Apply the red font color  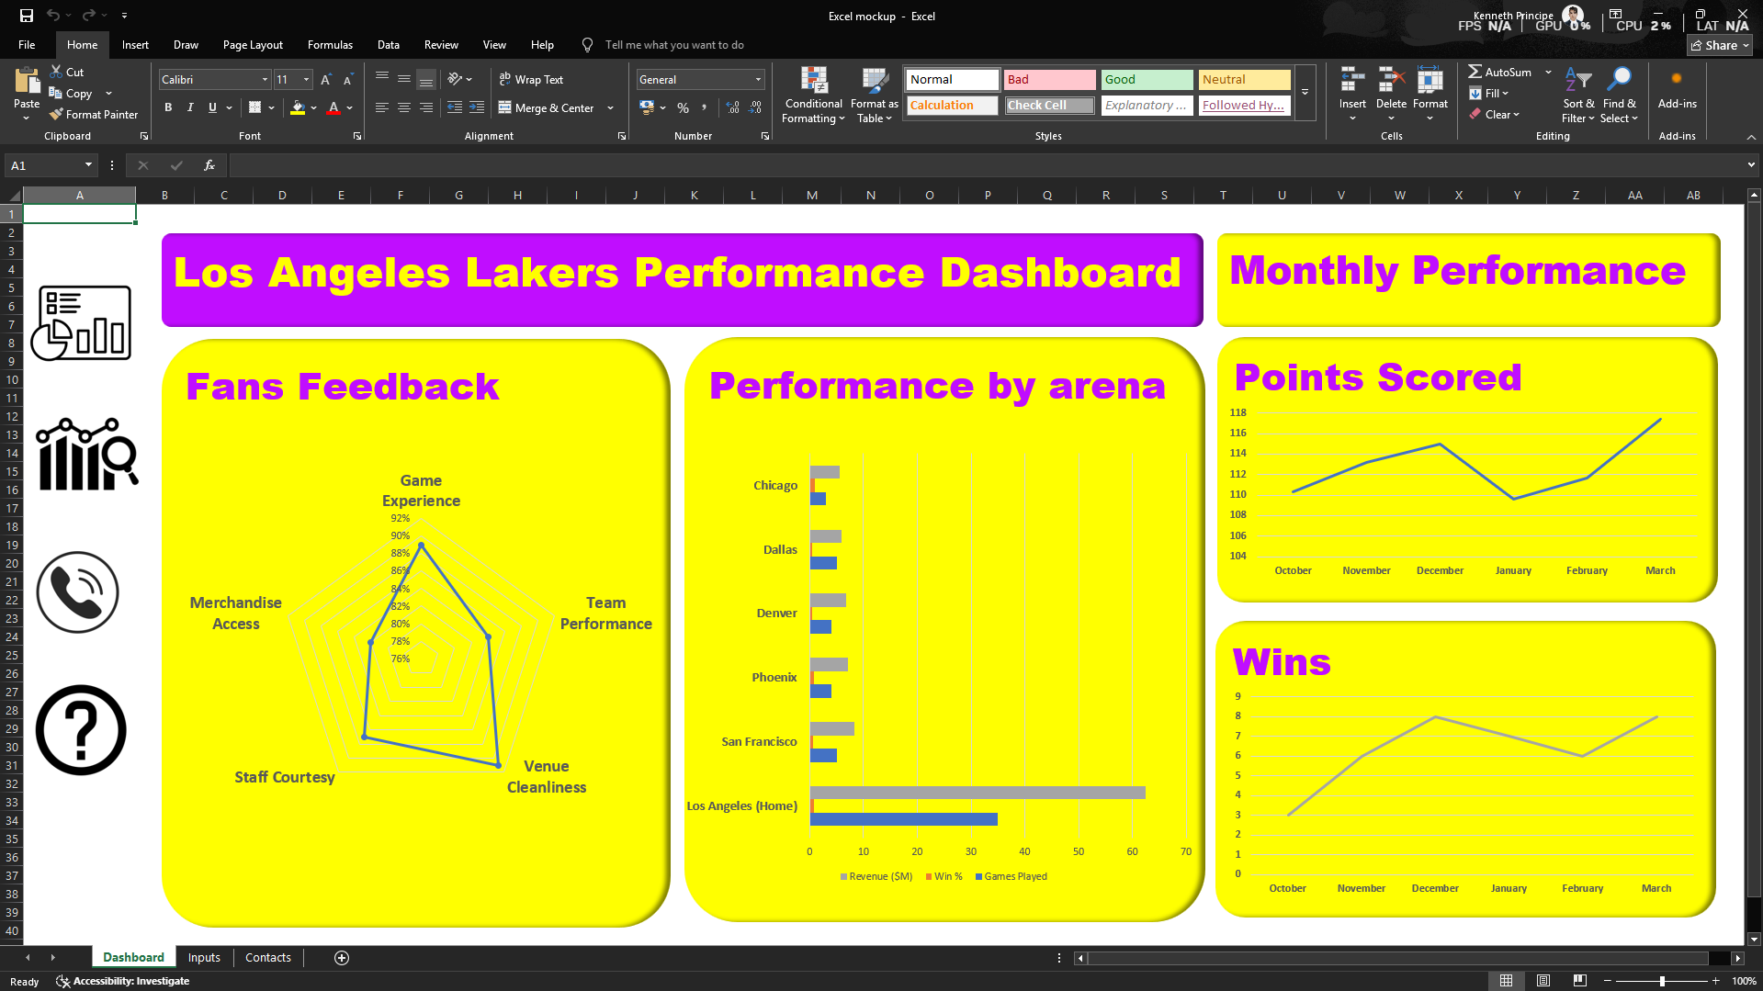click(333, 107)
